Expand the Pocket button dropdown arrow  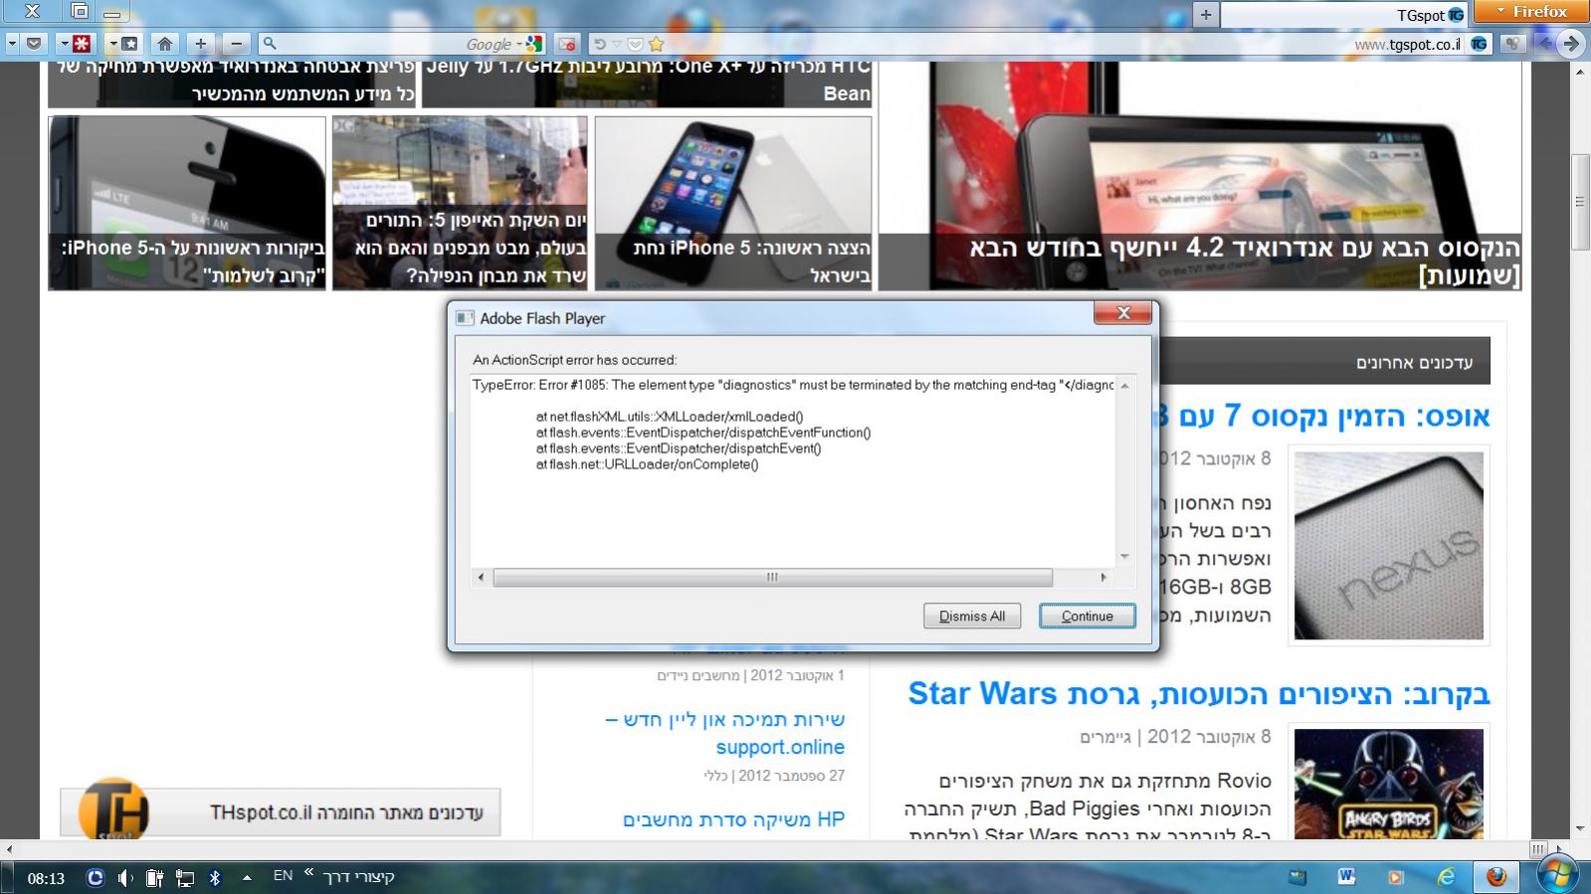pos(12,44)
